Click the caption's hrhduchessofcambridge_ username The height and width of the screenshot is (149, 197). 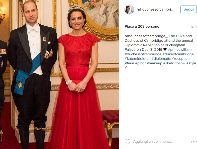point(146,36)
